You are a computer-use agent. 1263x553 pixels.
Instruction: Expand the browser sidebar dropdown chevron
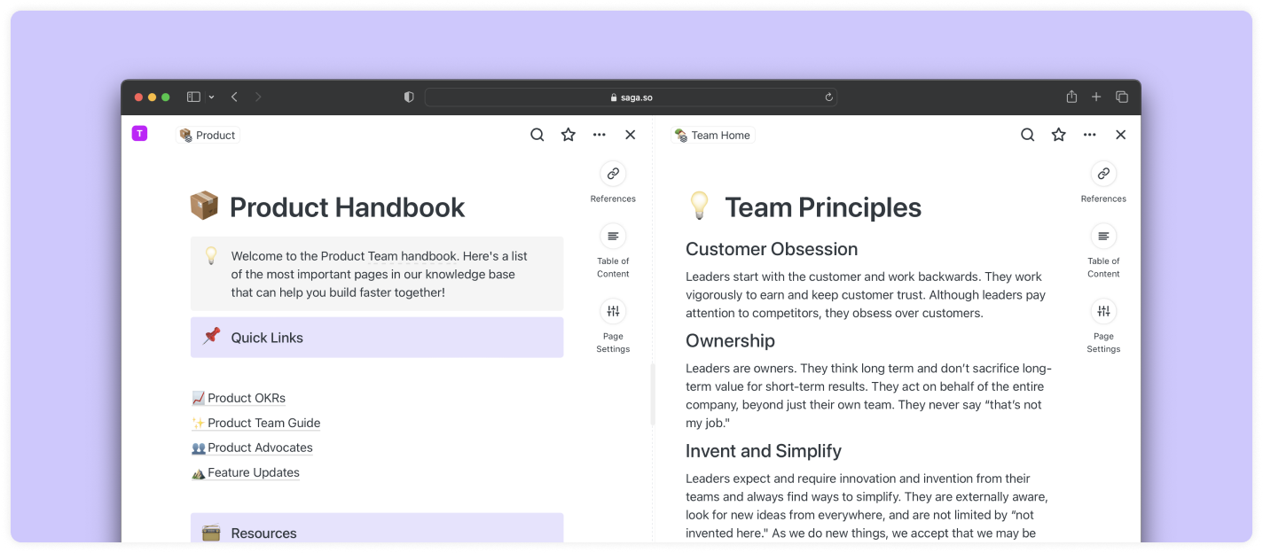coord(211,97)
